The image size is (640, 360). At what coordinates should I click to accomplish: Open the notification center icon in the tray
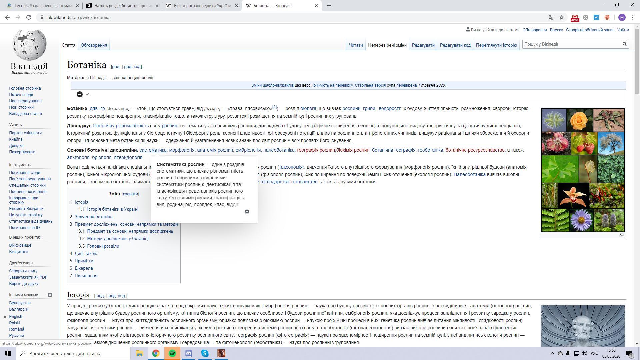[629, 353]
